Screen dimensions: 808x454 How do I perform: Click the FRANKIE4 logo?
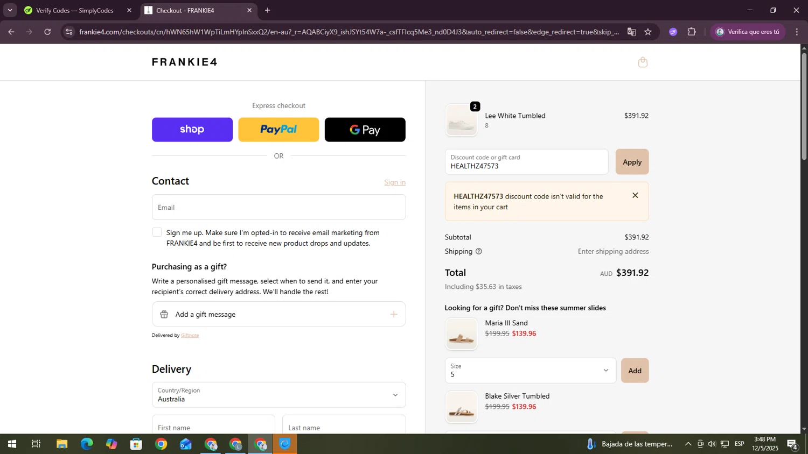point(185,62)
